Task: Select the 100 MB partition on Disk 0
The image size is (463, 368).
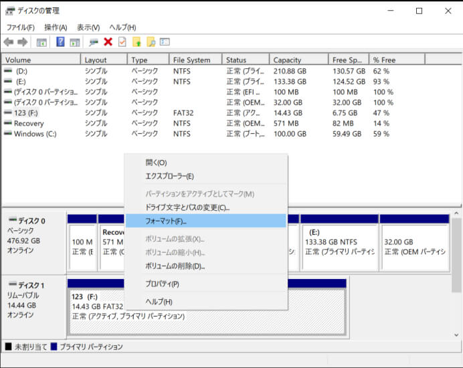Action: click(82, 243)
